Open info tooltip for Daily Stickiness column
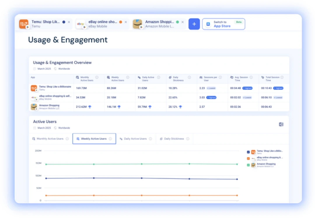 point(189,77)
